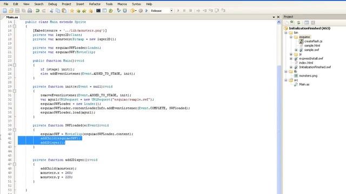Open the Macros menu
The image size is (346, 194).
click(122, 4)
